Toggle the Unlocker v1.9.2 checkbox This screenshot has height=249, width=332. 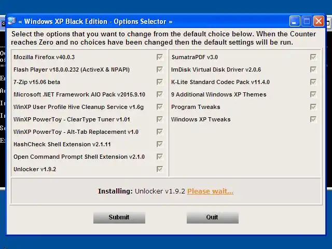(160, 169)
